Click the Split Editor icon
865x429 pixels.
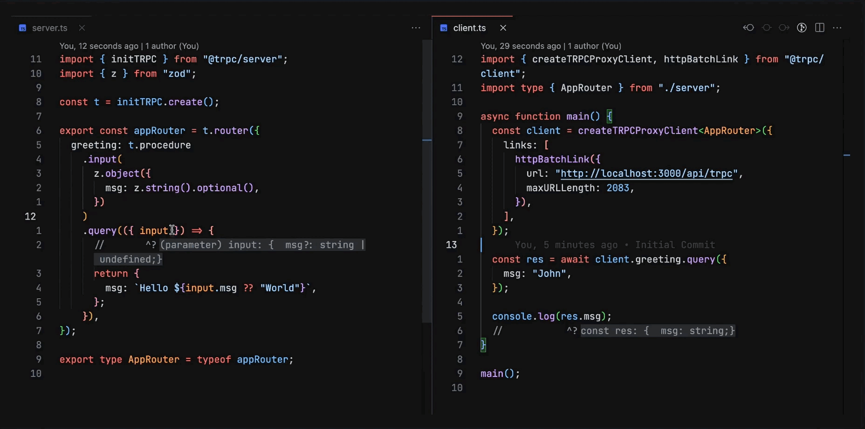click(x=820, y=27)
